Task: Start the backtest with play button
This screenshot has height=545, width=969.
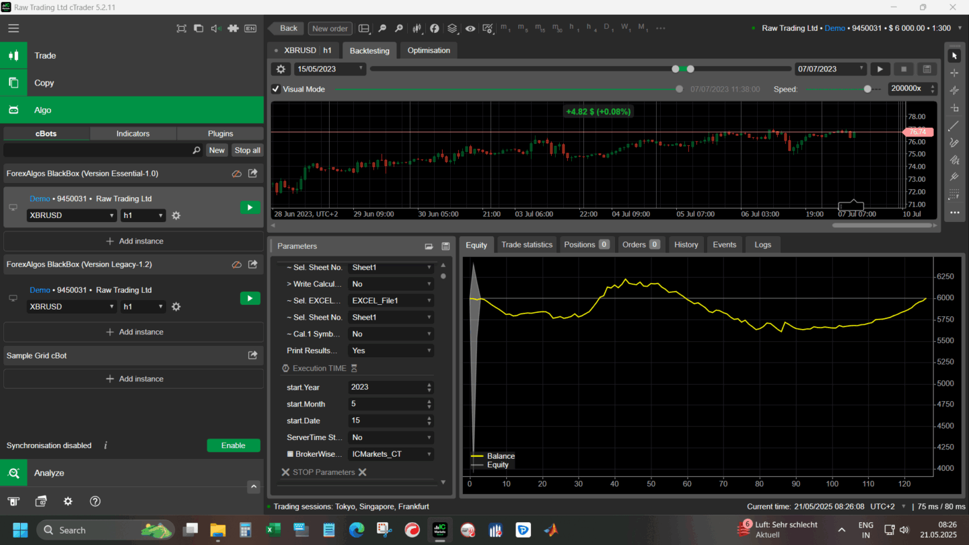Action: coord(880,69)
